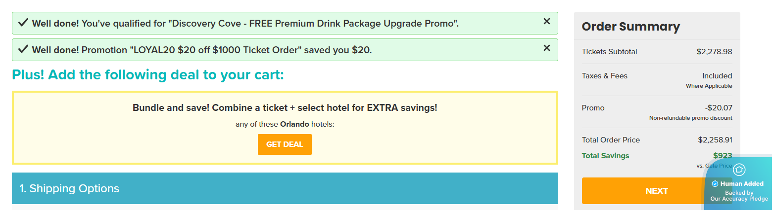
Task: Click the checkmark icon in LOYAL20 alert
Action: click(x=23, y=49)
